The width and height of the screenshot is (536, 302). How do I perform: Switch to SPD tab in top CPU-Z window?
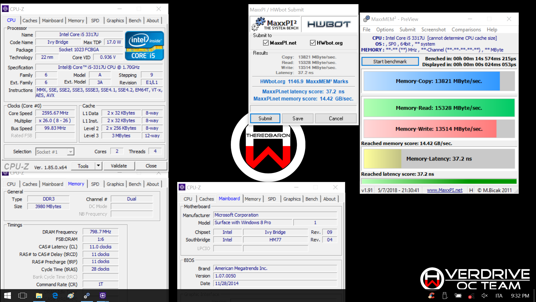coord(95,20)
